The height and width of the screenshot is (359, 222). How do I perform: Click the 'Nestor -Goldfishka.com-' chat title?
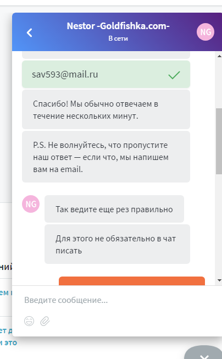pyautogui.click(x=118, y=26)
